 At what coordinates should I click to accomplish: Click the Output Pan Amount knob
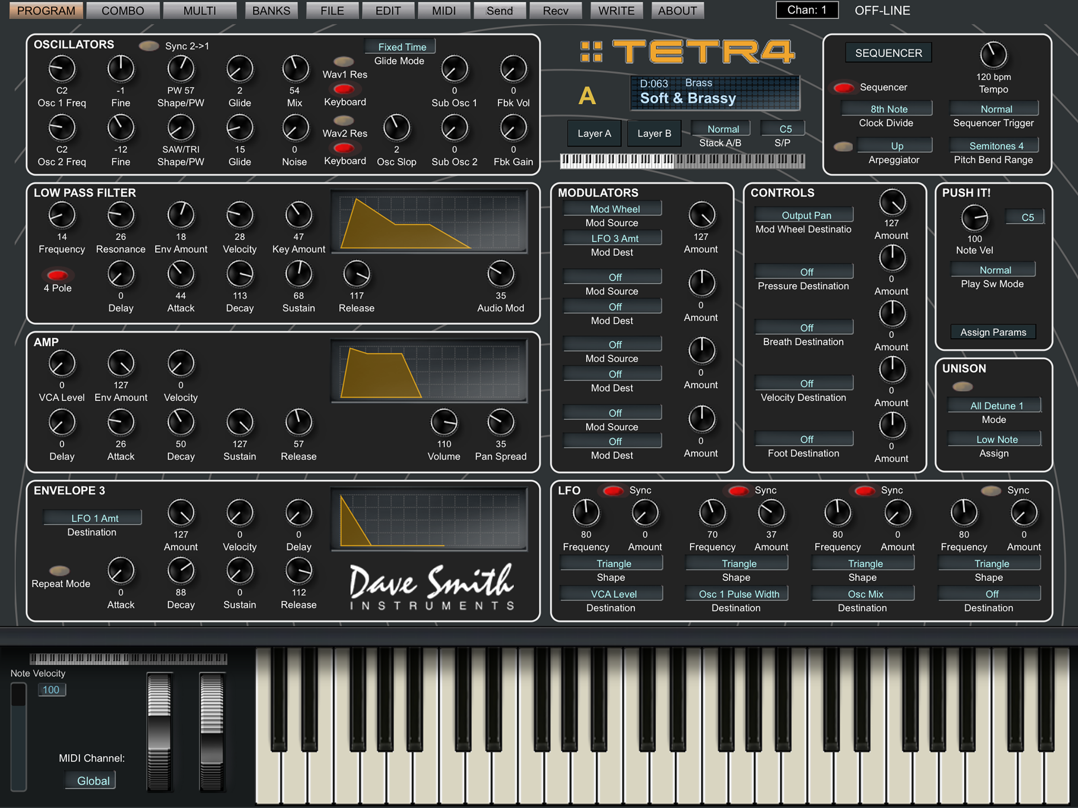pyautogui.click(x=892, y=203)
